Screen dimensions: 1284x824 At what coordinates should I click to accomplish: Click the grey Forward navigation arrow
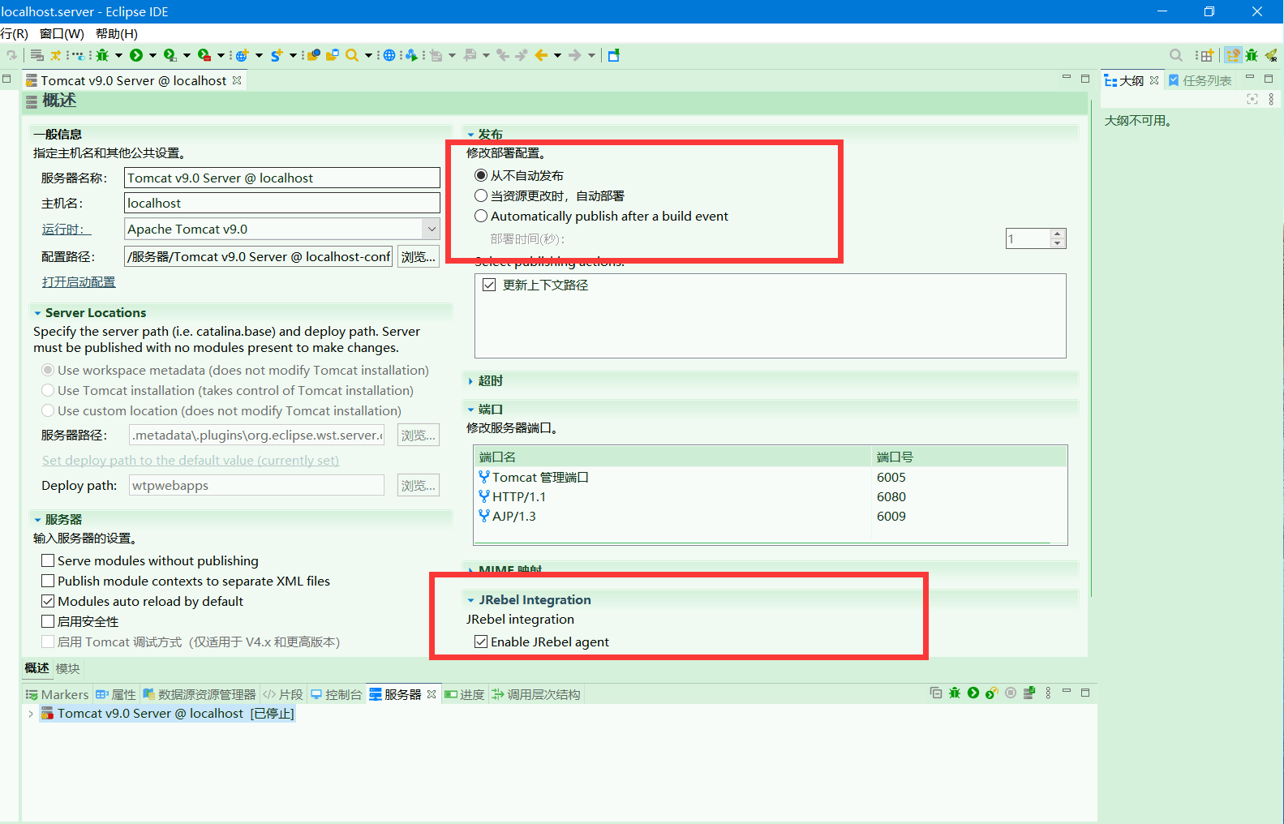[x=575, y=55]
